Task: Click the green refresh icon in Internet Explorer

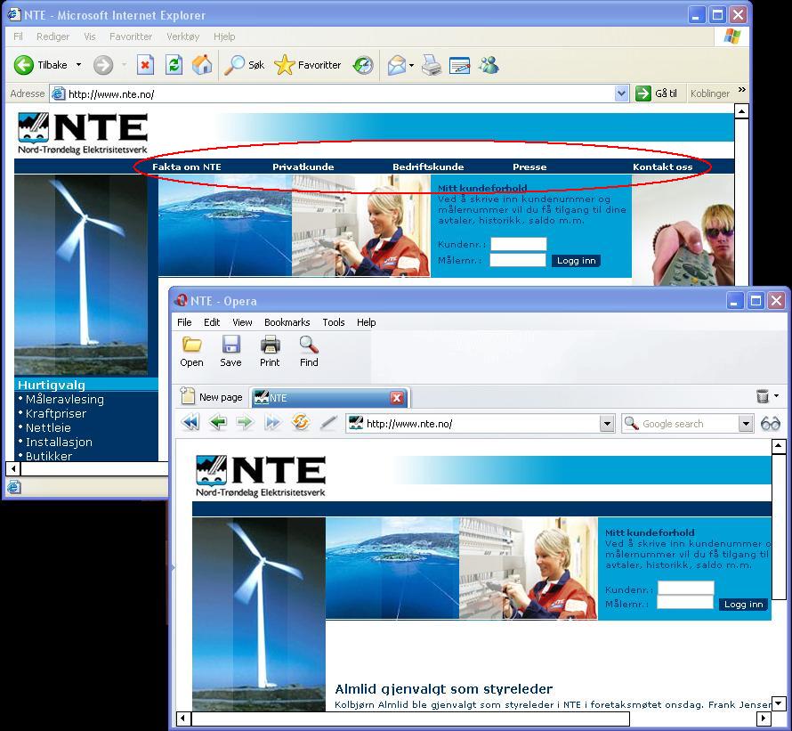Action: [174, 65]
